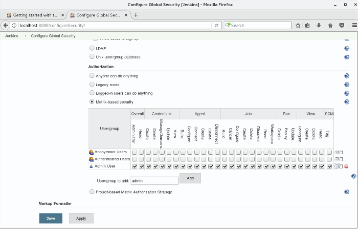The image size is (358, 229).
Task: Open a new browser tab
Action: point(136,15)
